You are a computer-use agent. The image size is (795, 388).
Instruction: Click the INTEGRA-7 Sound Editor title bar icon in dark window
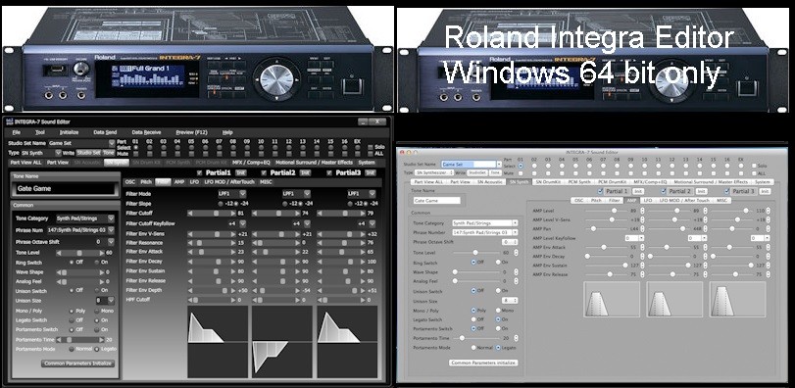9,122
